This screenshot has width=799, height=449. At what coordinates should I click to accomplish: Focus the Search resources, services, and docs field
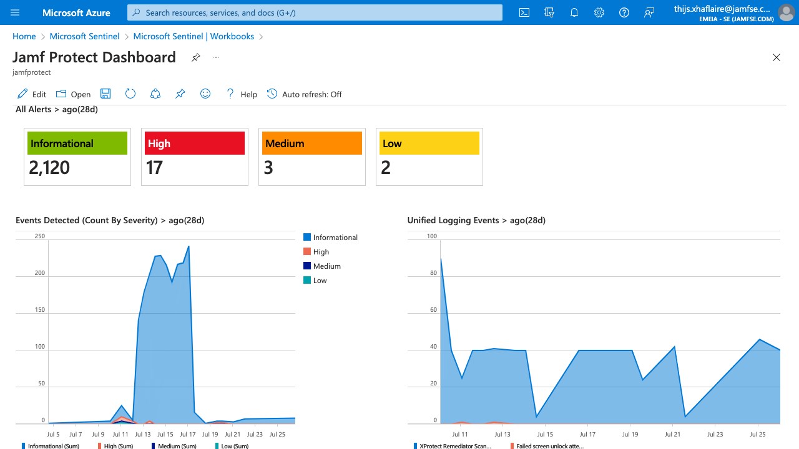[x=315, y=12]
